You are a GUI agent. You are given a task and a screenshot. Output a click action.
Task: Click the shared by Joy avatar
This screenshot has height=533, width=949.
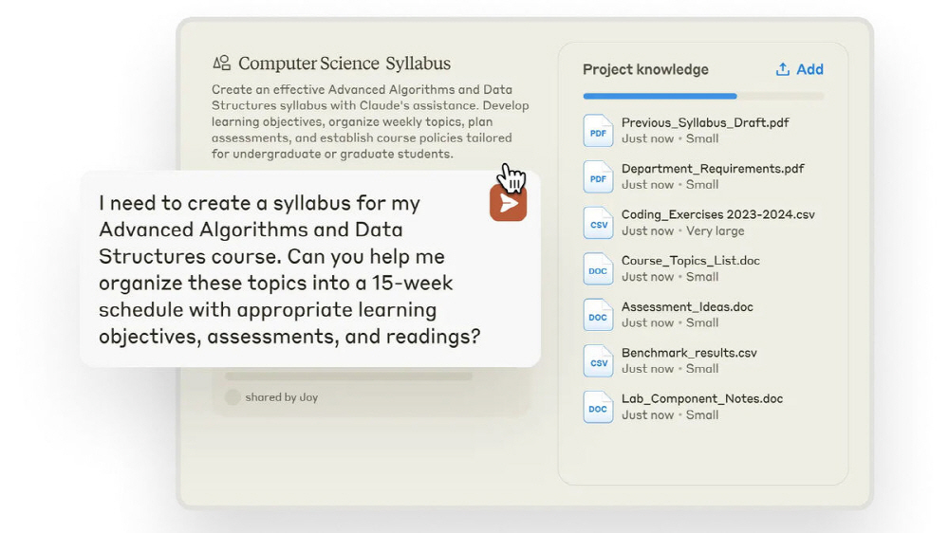[x=233, y=397]
